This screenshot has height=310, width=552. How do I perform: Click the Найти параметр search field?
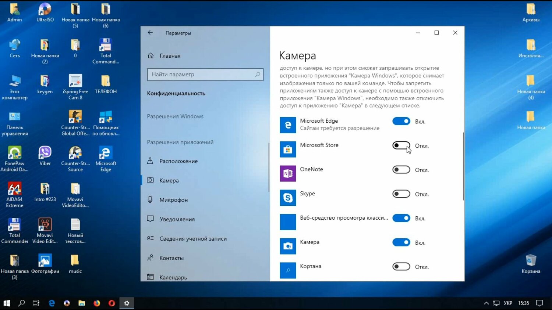click(205, 75)
